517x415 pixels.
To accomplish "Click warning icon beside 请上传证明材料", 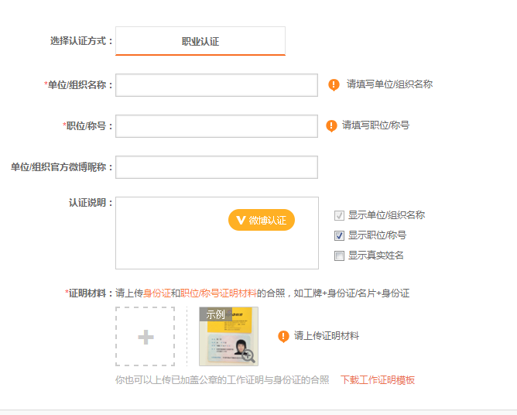I will 283,337.
